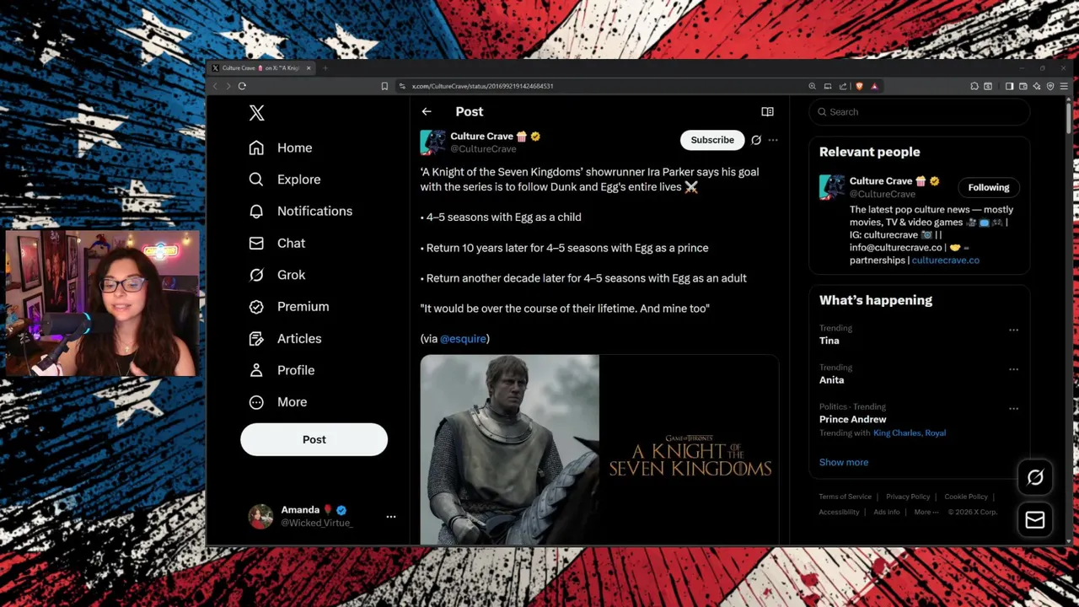Open the culturecrave.co link
Screen dimensions: 1079x607
pos(945,261)
